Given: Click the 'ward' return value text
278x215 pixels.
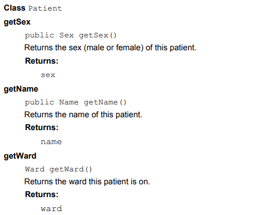Looking at the screenshot, I should (x=51, y=209).
